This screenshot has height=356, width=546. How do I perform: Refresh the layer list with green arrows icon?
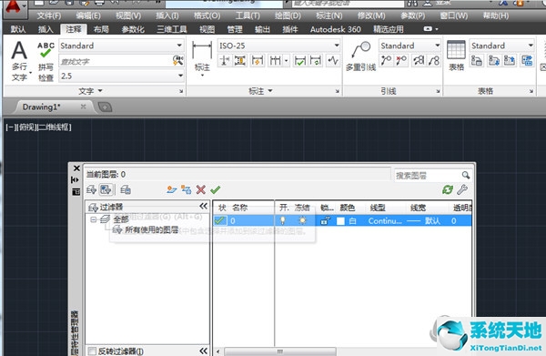click(x=448, y=190)
